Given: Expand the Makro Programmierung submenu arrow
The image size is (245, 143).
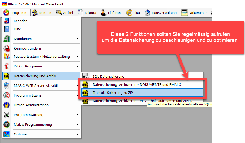Looking at the screenshot, I should (77, 124).
